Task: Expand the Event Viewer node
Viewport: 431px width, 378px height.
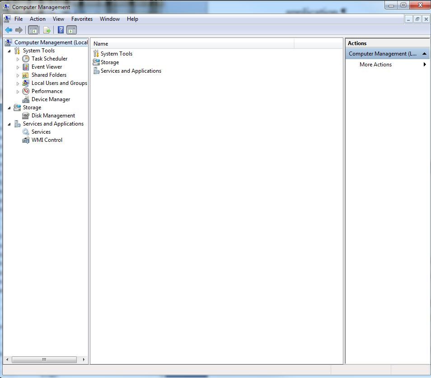Action: 17,67
